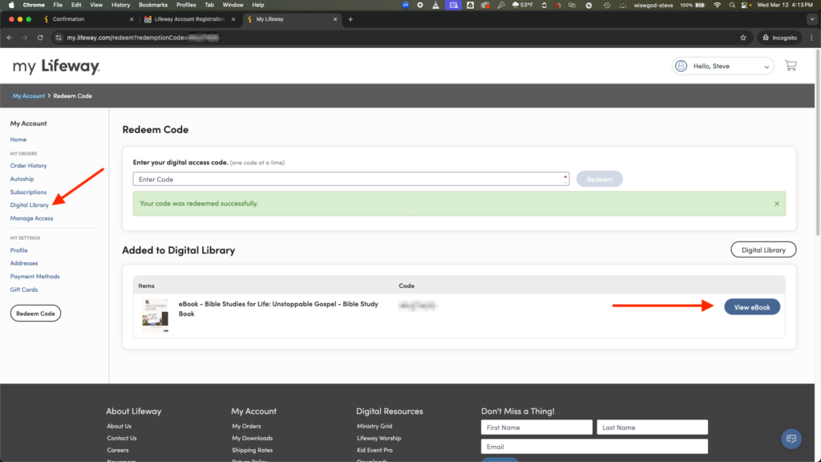Click the user avatar icon beside Hello, Steve
This screenshot has height=462, width=821.
(681, 66)
